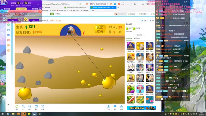Open the 月下淘金 game thumbnail
Image resolution: width=206 pixels, height=116 pixels.
coord(131,78)
